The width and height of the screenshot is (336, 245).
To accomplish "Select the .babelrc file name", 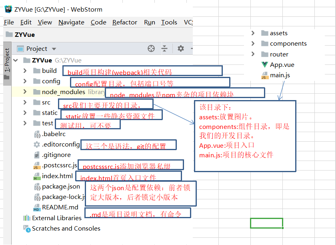I will 54,134.
